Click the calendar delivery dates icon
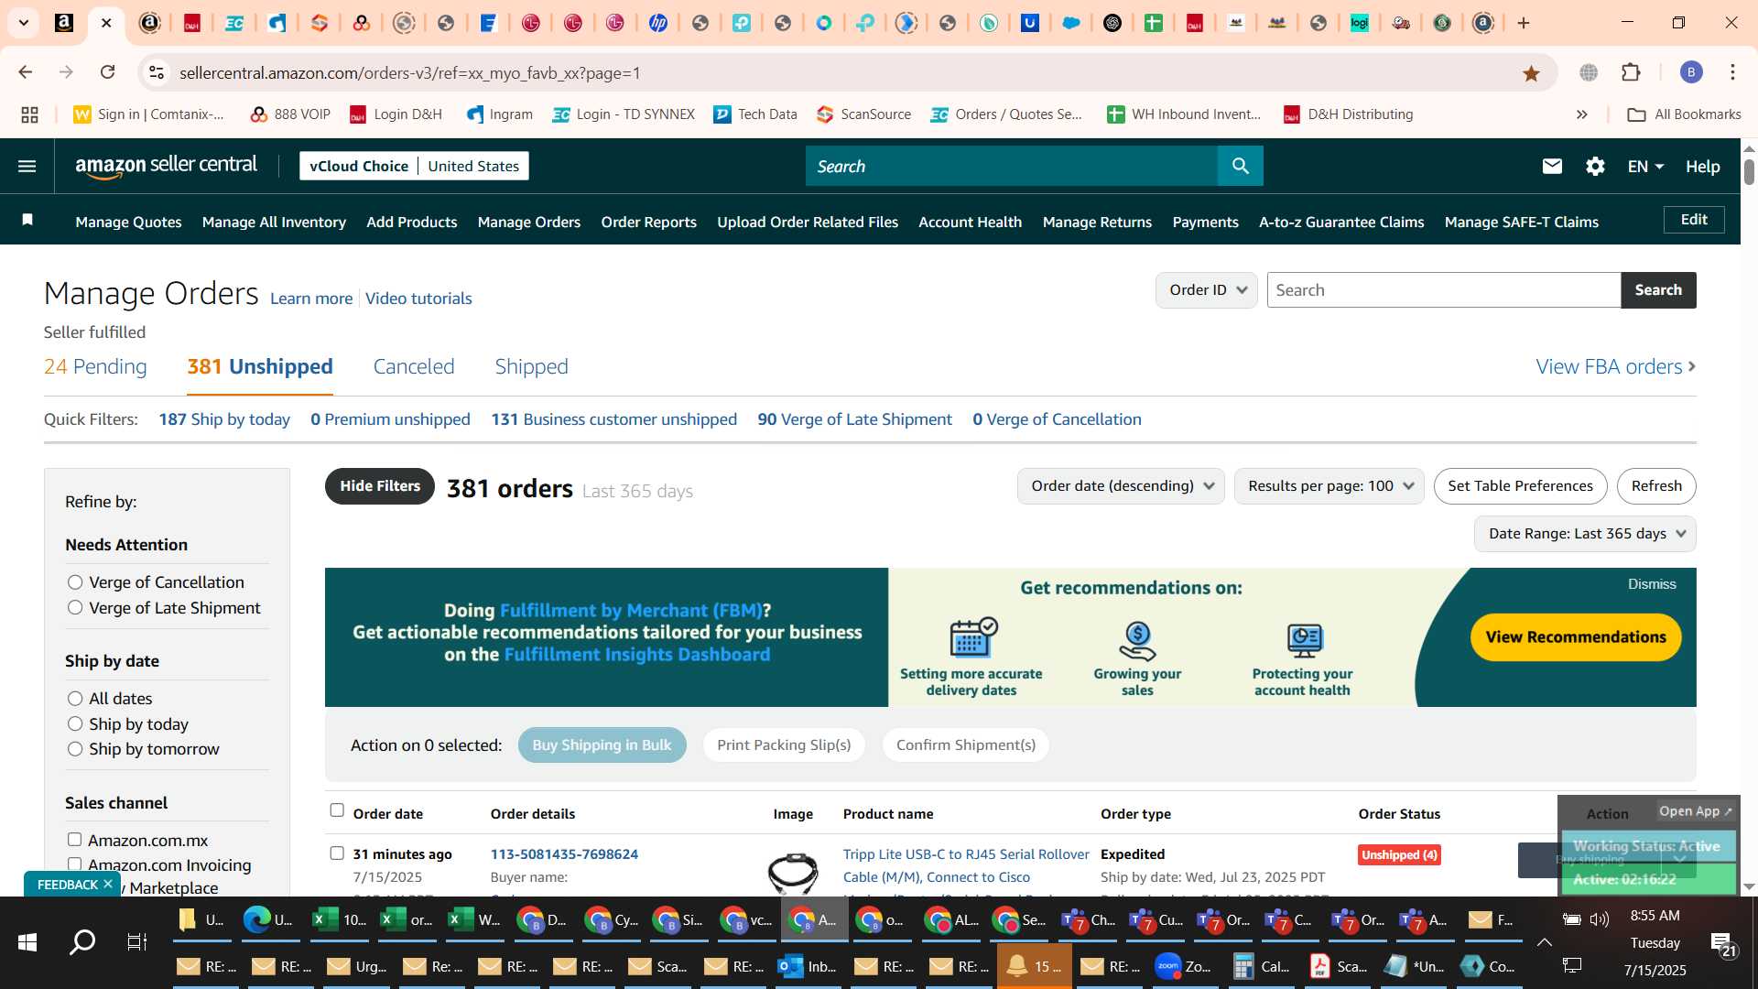The height and width of the screenshot is (989, 1758). pyautogui.click(x=972, y=638)
